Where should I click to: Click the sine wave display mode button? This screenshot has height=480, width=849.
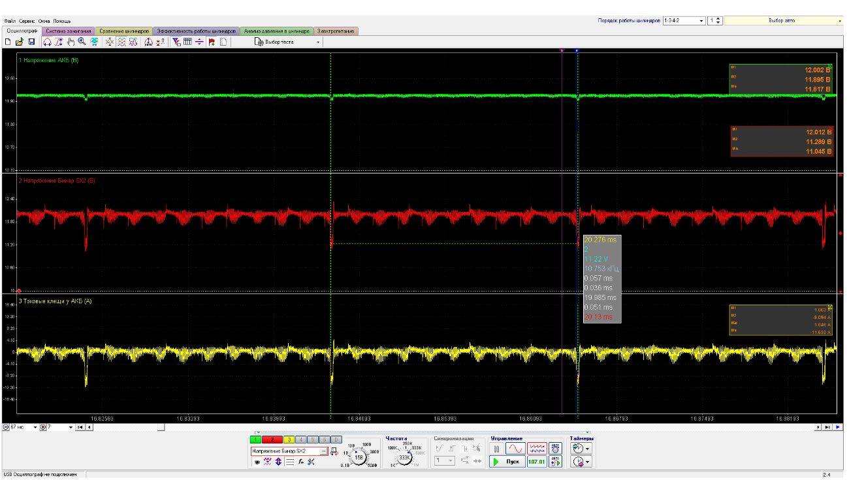coord(515,449)
